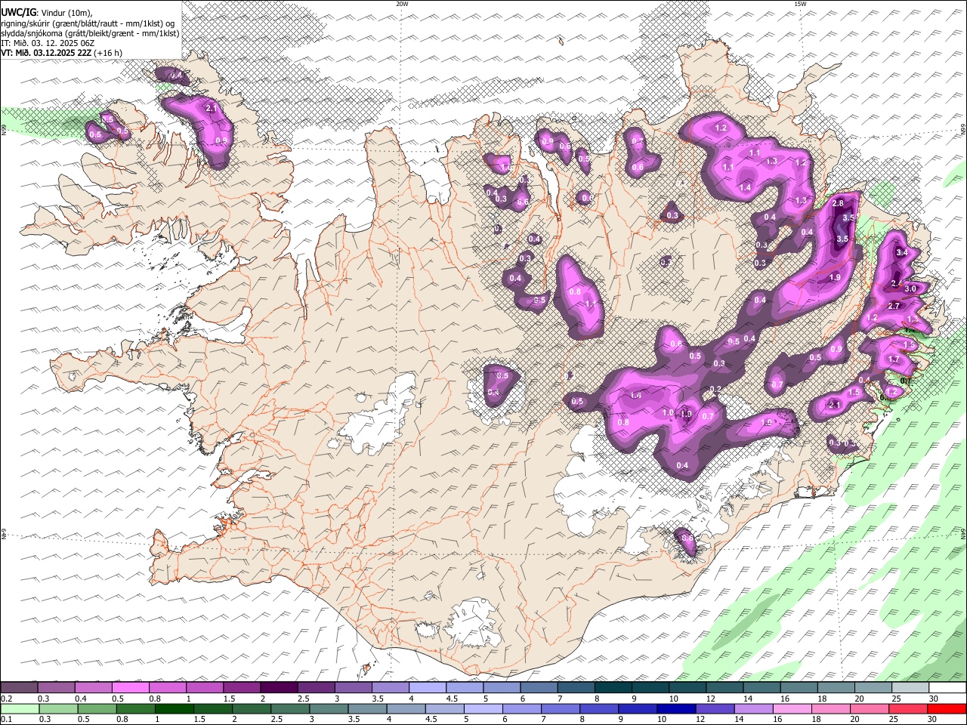Click the pink swatch labelled 16 in lower row
The image size is (967, 725).
(x=793, y=709)
